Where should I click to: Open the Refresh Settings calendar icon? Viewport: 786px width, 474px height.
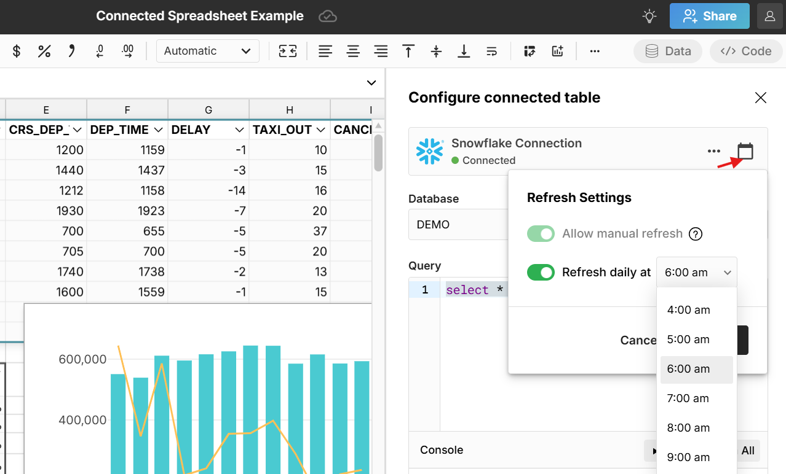744,152
